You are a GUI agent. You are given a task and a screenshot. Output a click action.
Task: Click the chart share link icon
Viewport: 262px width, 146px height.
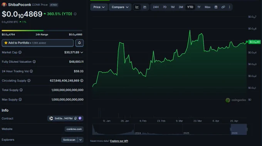tap(223, 7)
